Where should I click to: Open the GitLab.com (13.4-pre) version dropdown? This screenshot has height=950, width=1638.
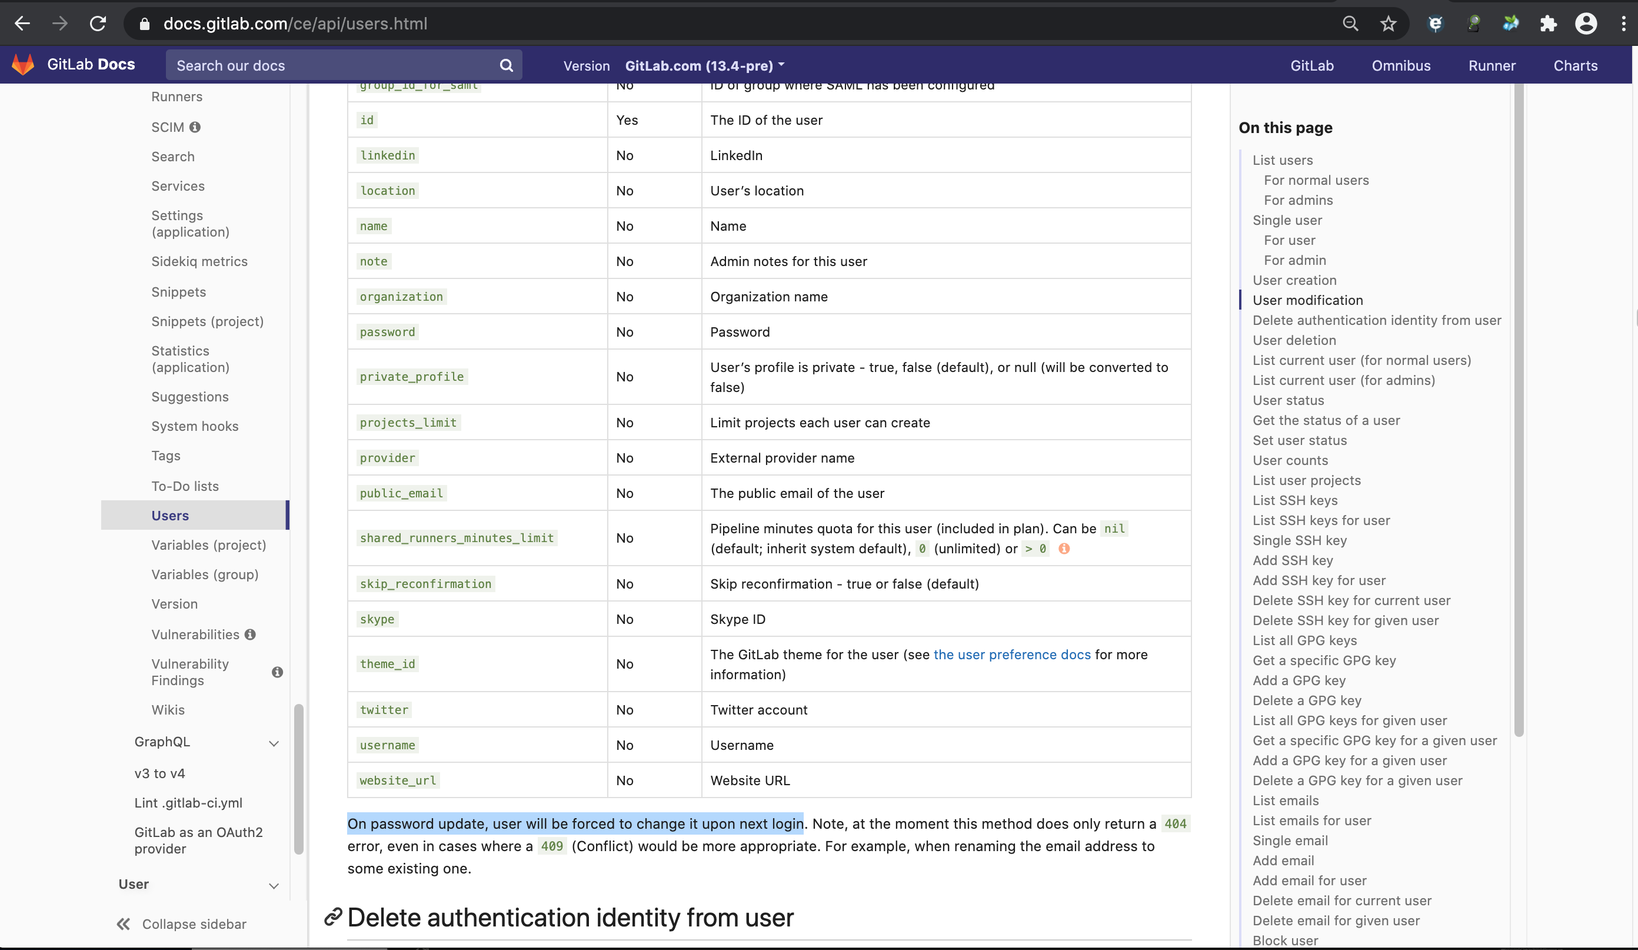[705, 66]
